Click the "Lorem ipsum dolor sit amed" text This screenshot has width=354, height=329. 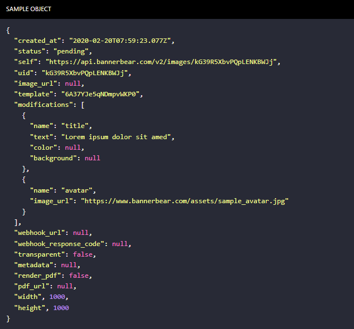[118, 137]
